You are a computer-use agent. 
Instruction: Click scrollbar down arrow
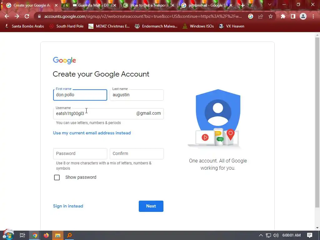pyautogui.click(x=317, y=228)
